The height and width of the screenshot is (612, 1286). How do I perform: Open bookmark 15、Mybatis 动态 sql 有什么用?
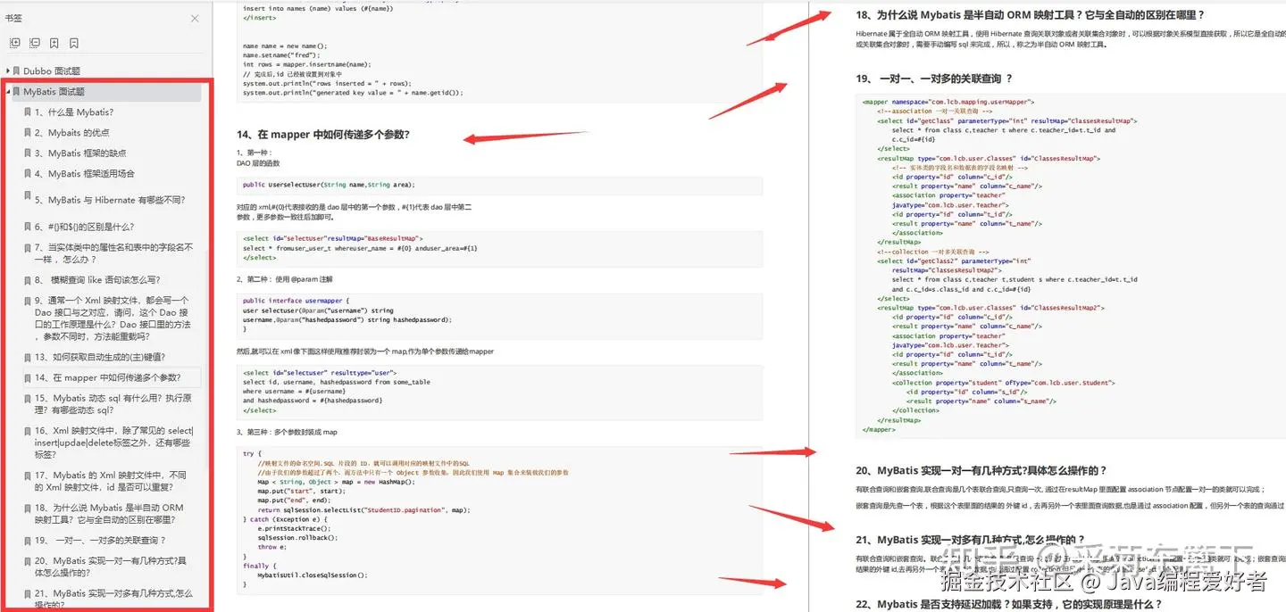pos(113,404)
